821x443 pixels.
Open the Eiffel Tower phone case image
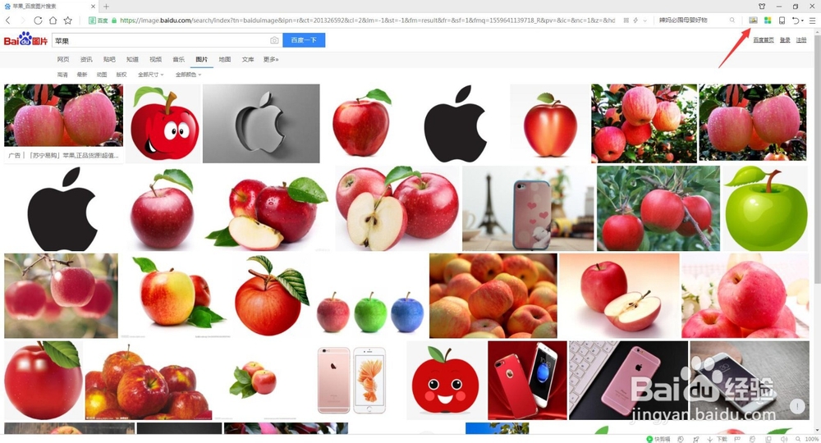coord(528,208)
